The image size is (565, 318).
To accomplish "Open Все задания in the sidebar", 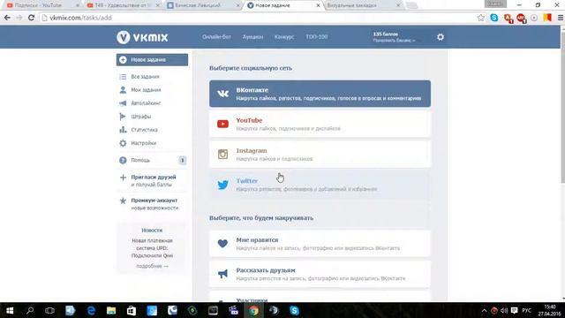I will pyautogui.click(x=145, y=77).
